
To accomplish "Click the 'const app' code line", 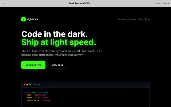I will pos(36,92).
